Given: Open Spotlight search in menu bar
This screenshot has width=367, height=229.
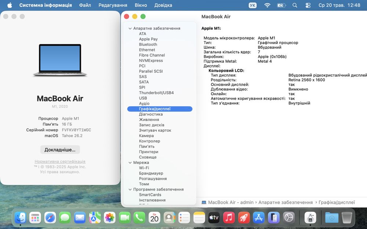Looking at the screenshot, I should pyautogui.click(x=295, y=5).
